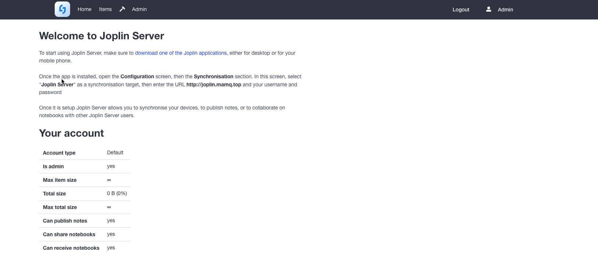Click the 0 B (0%) value
The image size is (598, 274).
(117, 193)
